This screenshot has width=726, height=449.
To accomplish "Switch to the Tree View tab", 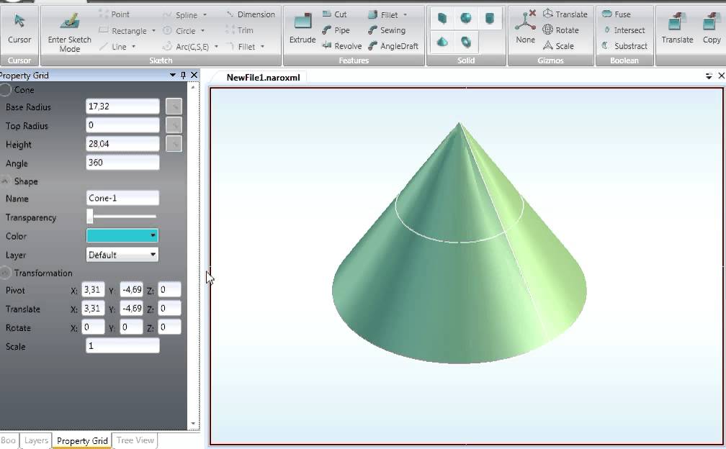I will (135, 440).
